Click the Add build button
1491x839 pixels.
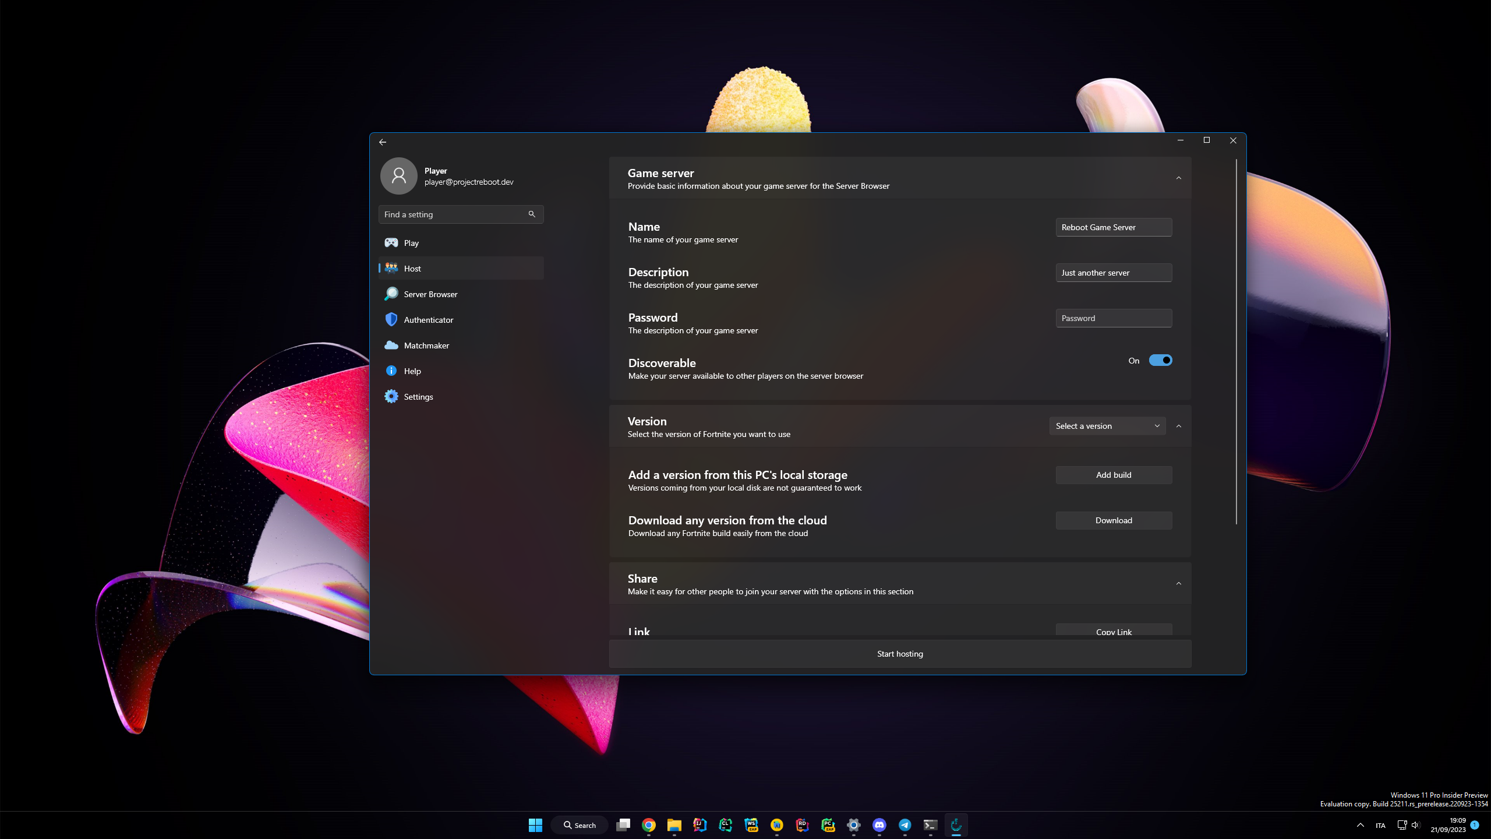[1113, 475]
